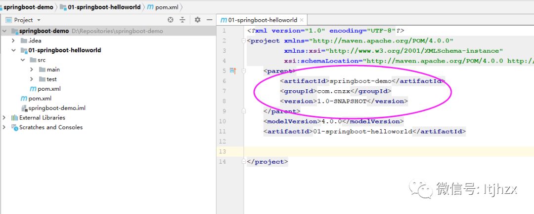Expand the .idea folder

pyautogui.click(x=13, y=40)
